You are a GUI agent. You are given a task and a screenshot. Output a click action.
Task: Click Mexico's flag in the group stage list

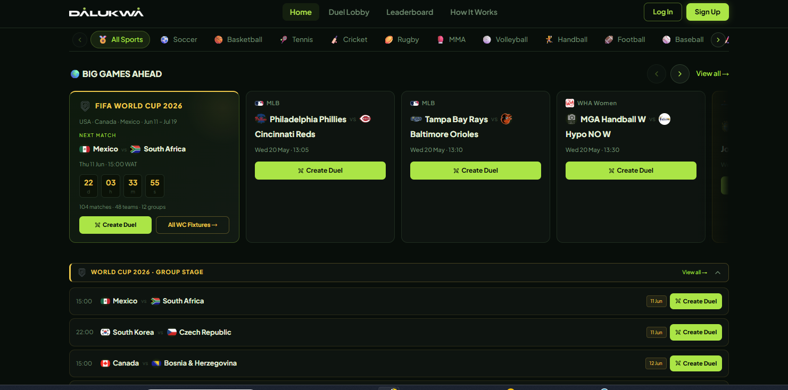click(x=105, y=301)
